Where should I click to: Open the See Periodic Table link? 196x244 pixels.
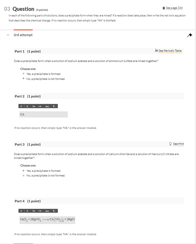click(170, 51)
